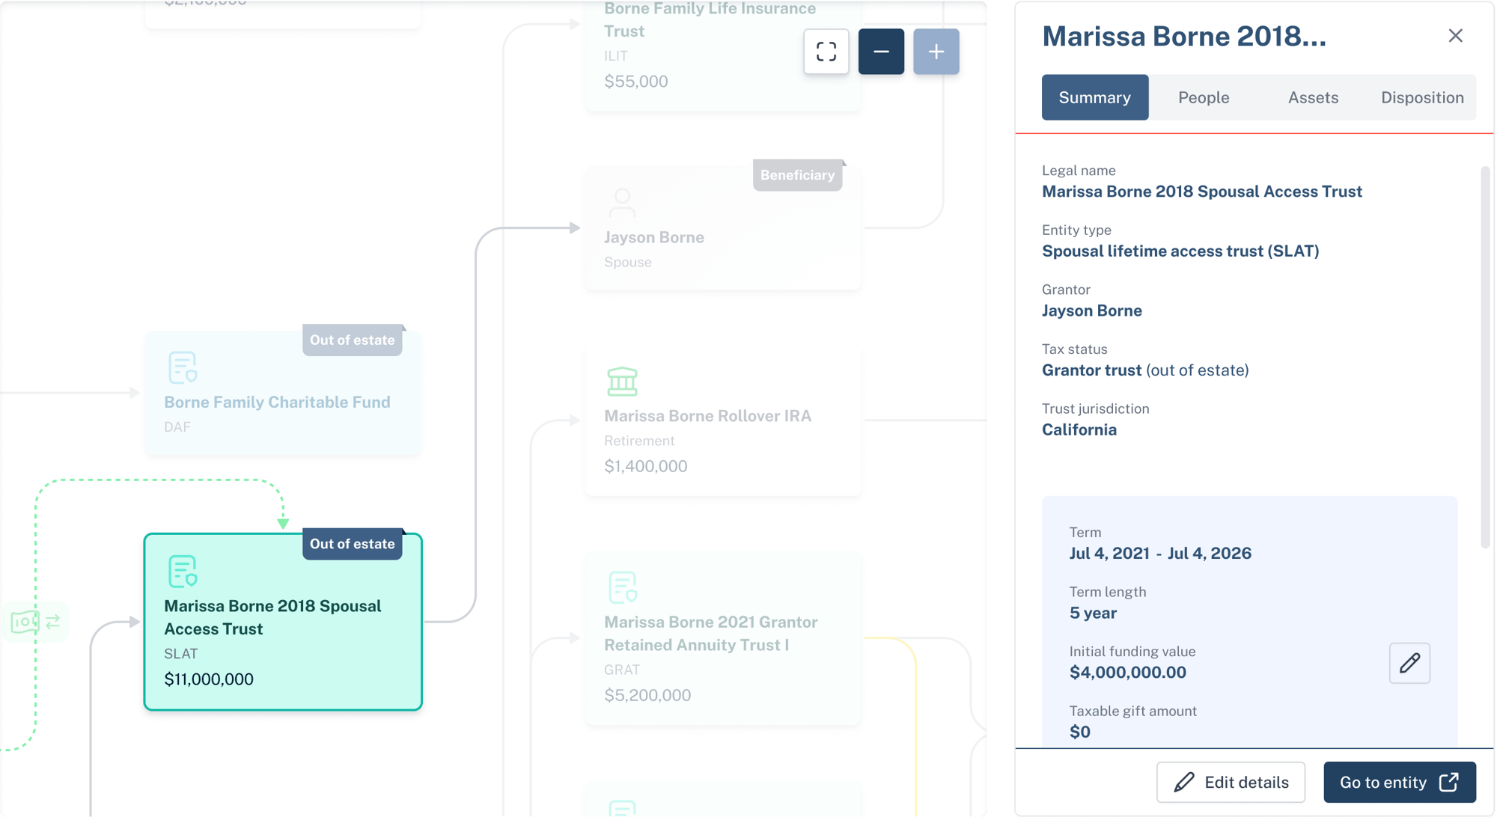Expand the Assets tab in detail panel

point(1313,97)
